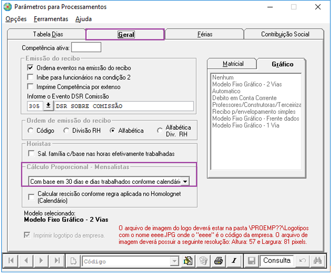331x274 pixels.
Task: Click the Código search input field
Action: [126, 261]
